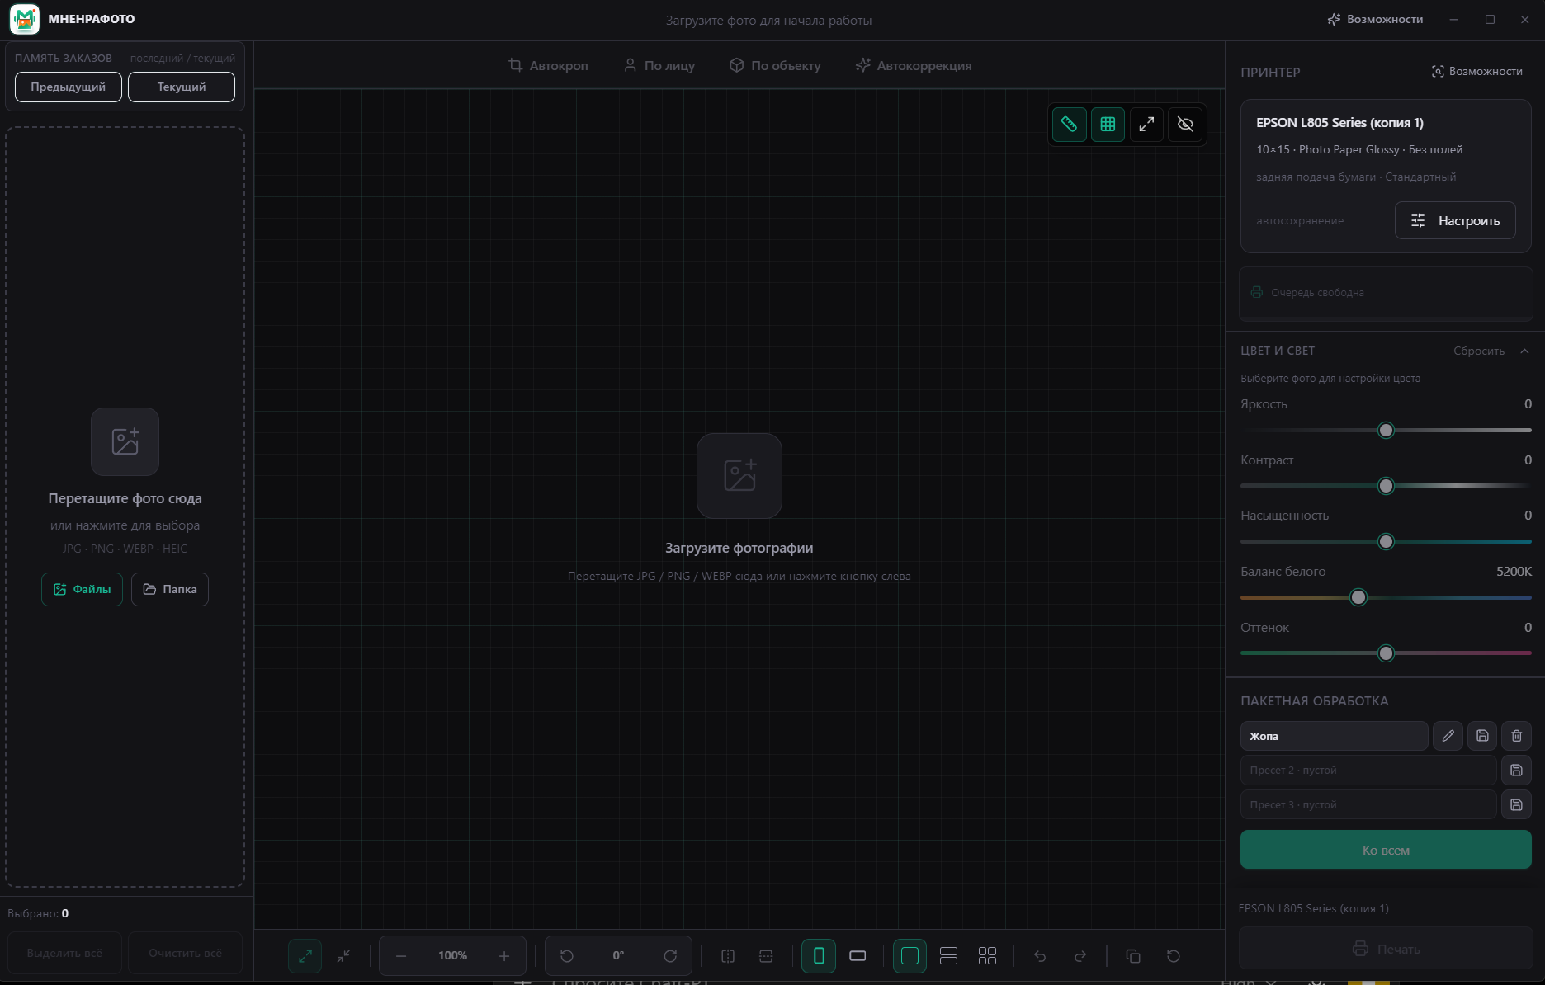The height and width of the screenshot is (985, 1545).
Task: Open the Автокроп tool
Action: [548, 65]
